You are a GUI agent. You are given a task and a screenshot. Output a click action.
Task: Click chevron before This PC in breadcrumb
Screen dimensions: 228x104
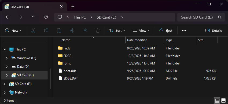tap(68, 17)
